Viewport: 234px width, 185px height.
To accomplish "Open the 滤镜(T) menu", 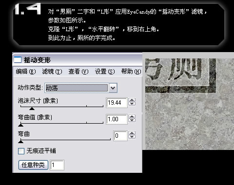I will coord(52,72).
